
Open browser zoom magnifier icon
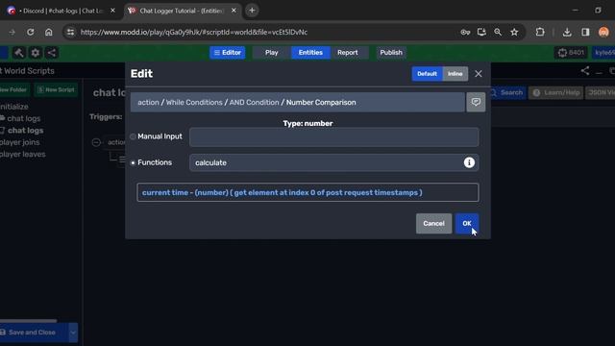tap(498, 32)
